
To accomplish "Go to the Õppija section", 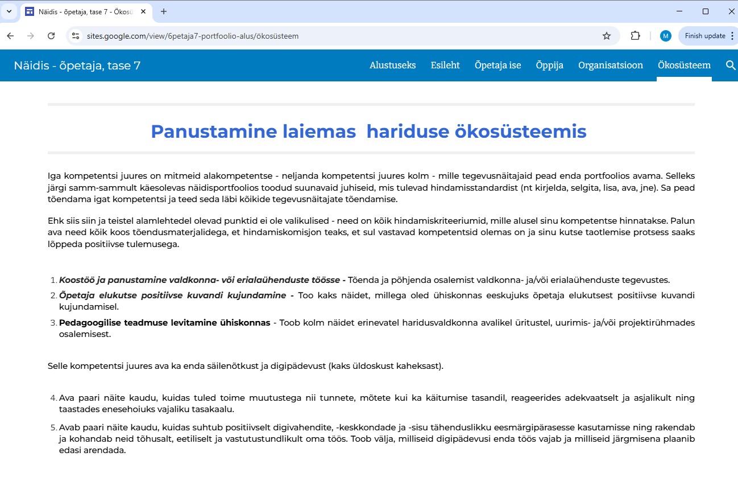I will click(x=549, y=65).
